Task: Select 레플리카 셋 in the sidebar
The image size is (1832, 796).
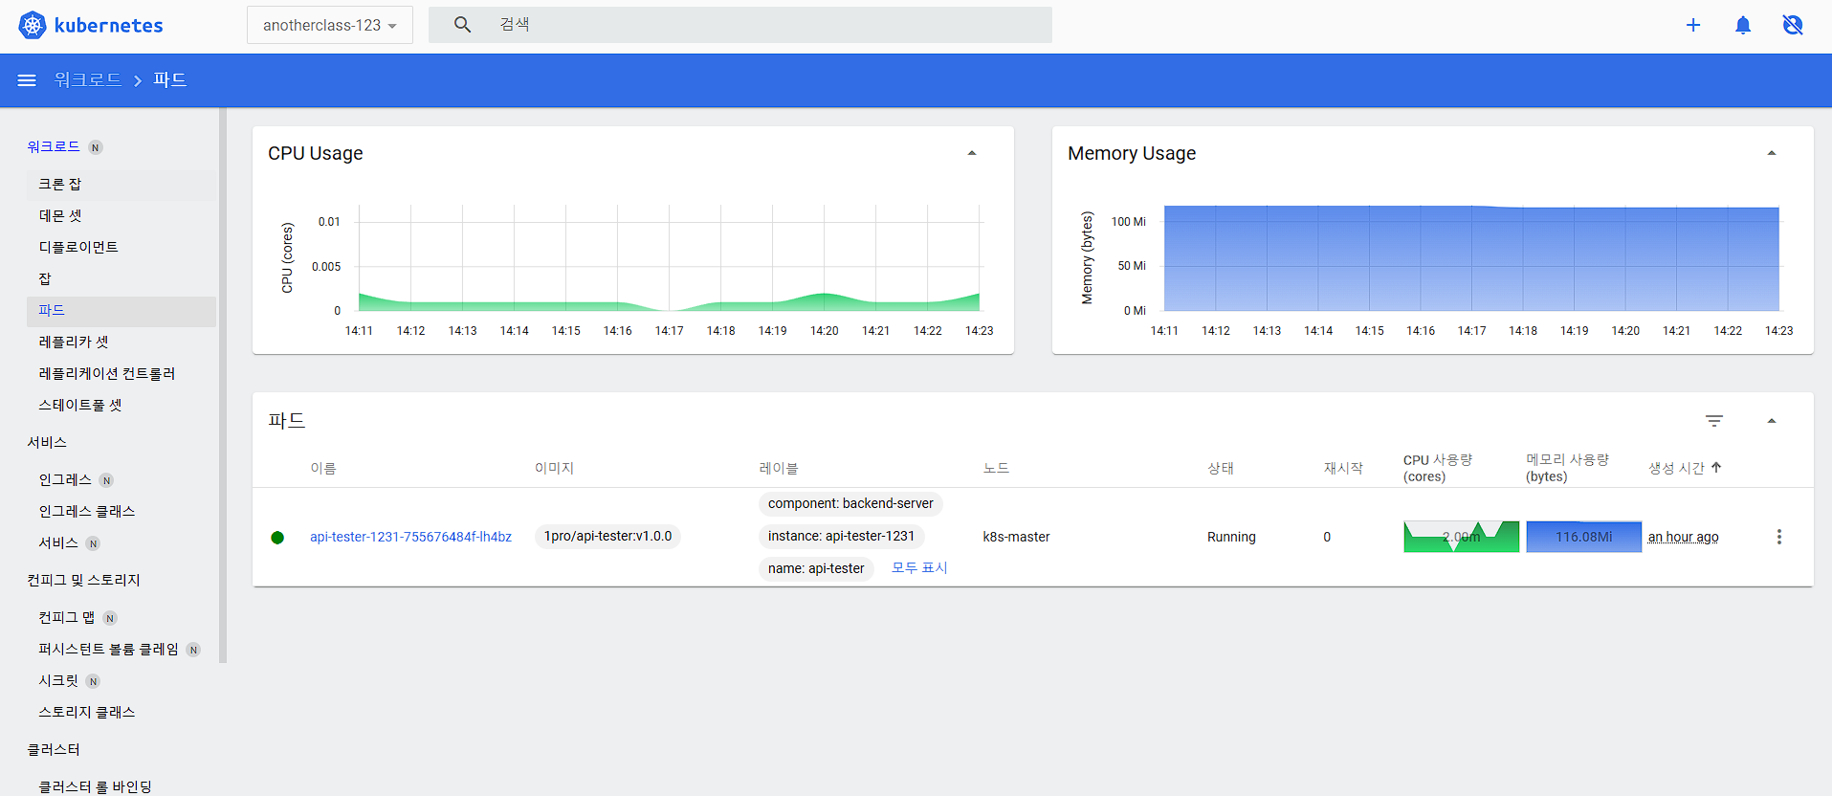Action: click(74, 342)
